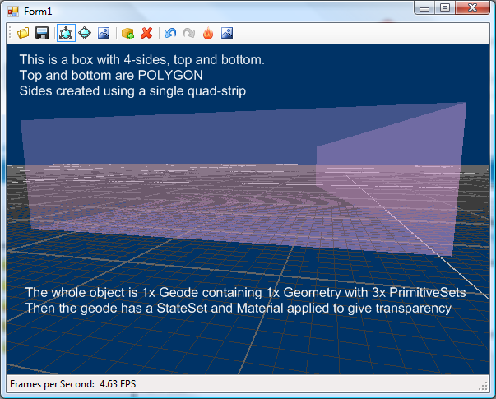Save using the floppy disk icon
Image resolution: width=496 pixels, height=399 pixels.
tap(41, 33)
